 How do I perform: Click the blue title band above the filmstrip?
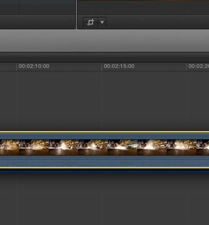(104, 136)
